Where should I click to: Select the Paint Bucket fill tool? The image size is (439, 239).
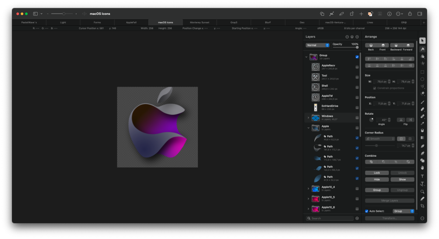coord(422,130)
